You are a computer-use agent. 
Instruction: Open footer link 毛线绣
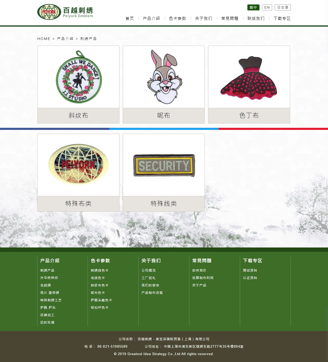click(46, 285)
